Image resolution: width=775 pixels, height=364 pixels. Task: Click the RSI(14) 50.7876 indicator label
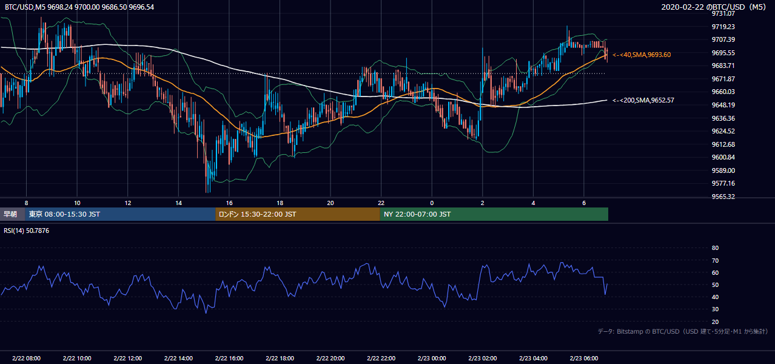pyautogui.click(x=27, y=231)
